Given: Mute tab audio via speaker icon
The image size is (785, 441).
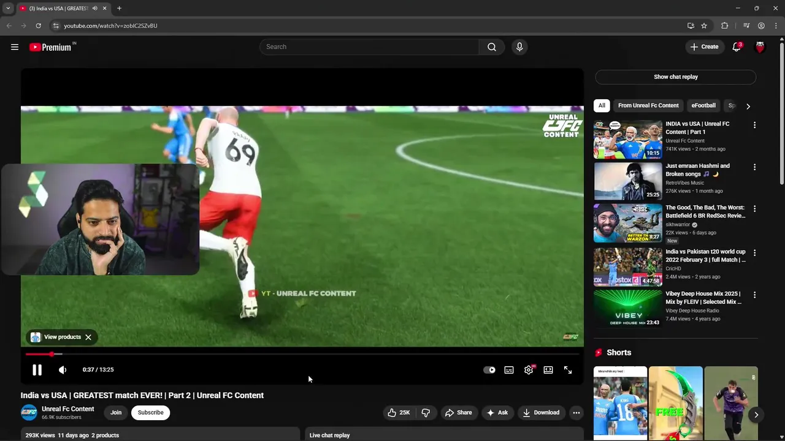Looking at the screenshot, I should 94,9.
